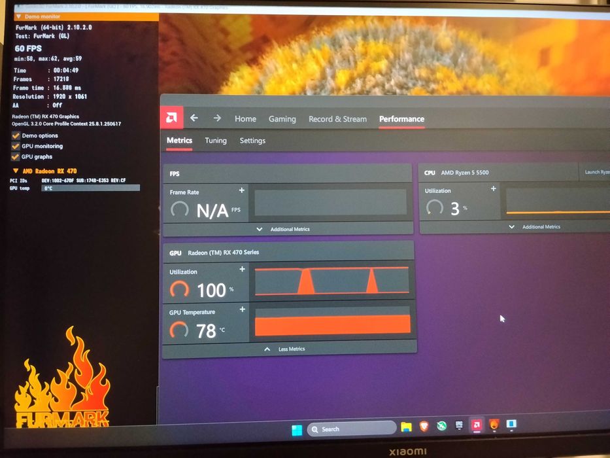Open the Settings sub-tab
This screenshot has height=458, width=610.
pos(252,141)
